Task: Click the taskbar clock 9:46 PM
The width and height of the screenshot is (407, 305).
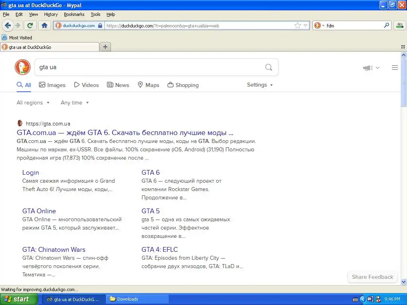Action: click(392, 299)
